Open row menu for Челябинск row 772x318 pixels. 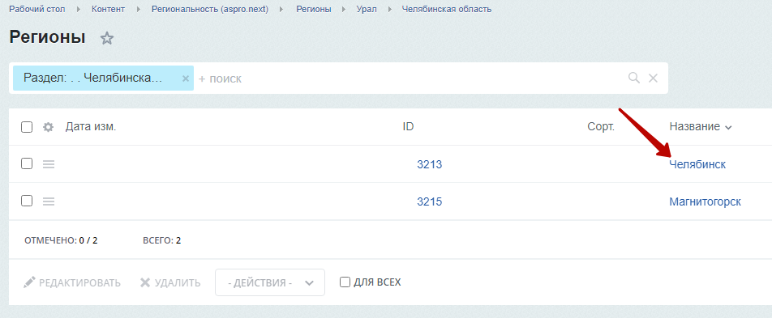pyautogui.click(x=49, y=164)
